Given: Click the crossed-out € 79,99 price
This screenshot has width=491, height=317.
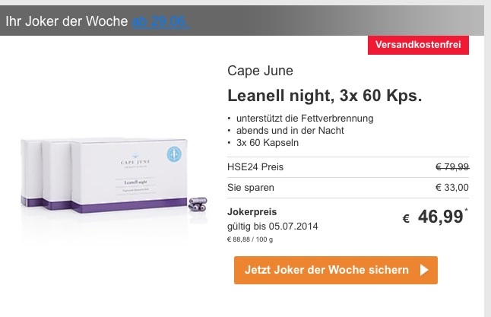Looking at the screenshot, I should [451, 167].
